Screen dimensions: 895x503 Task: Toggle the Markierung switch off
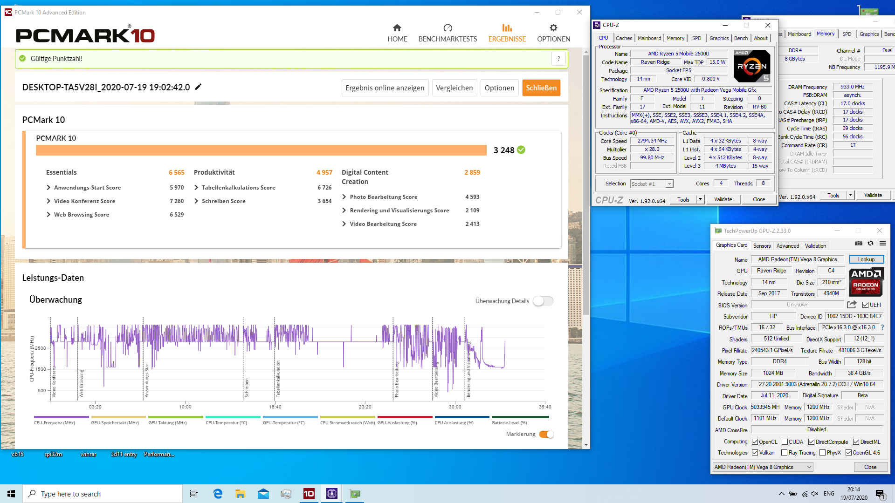point(546,434)
